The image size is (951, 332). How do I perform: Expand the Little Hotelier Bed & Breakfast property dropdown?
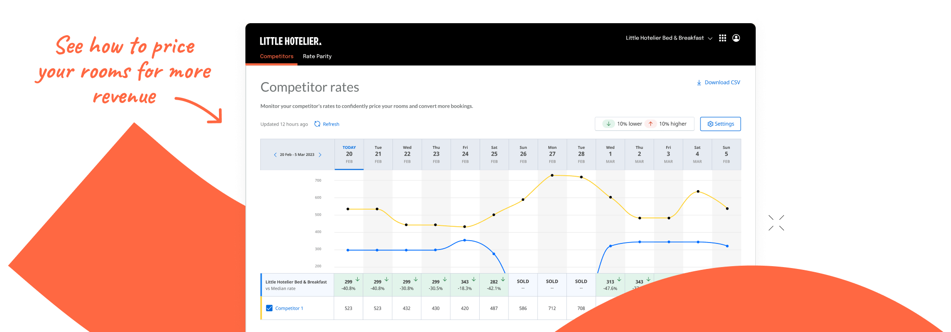click(x=668, y=38)
